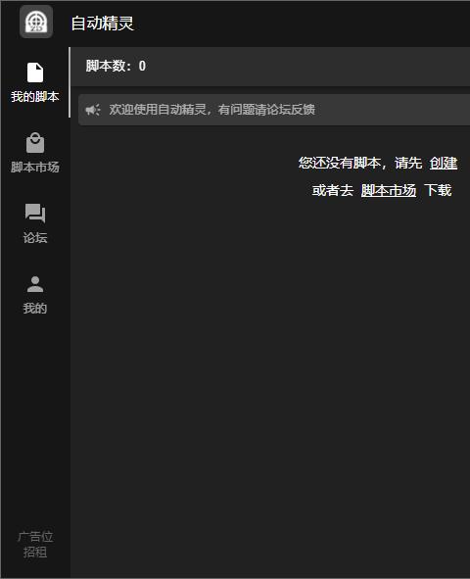Image resolution: width=470 pixels, height=579 pixels.
Task: Click the 您还没有脚本 empty-state message
Action: click(340, 163)
